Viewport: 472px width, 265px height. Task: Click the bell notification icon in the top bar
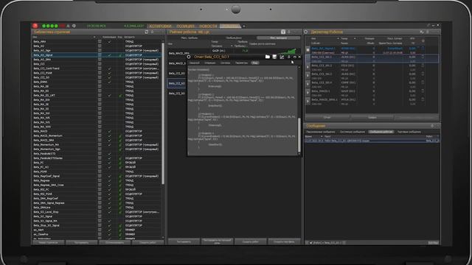coord(69,26)
